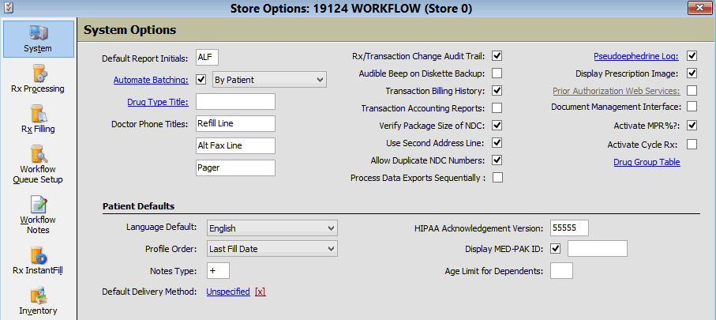
Task: Click the Drug Type Title link
Action: point(158,102)
